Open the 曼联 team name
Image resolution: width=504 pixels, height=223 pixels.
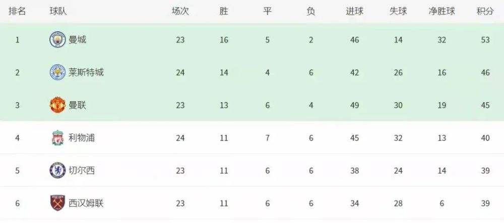[78, 105]
